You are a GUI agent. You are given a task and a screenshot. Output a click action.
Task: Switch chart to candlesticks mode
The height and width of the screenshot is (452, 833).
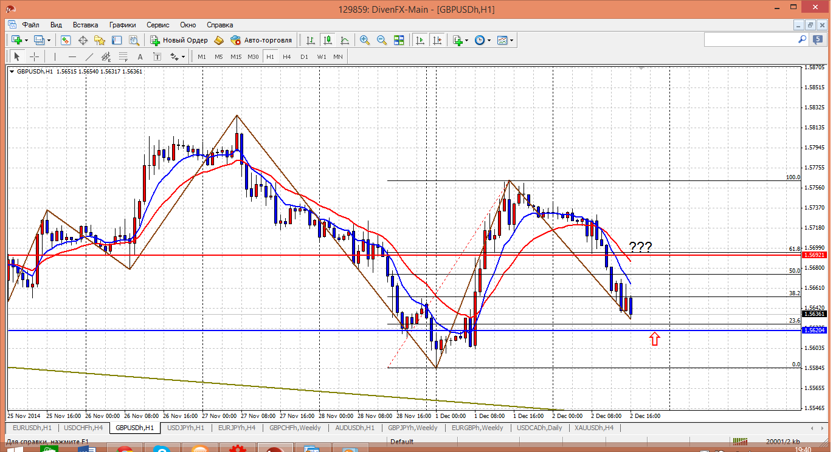pyautogui.click(x=328, y=40)
